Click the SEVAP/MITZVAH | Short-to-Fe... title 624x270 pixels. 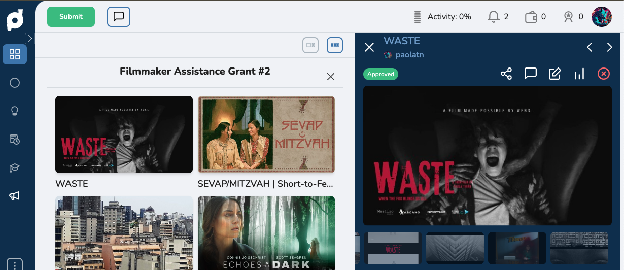point(265,184)
